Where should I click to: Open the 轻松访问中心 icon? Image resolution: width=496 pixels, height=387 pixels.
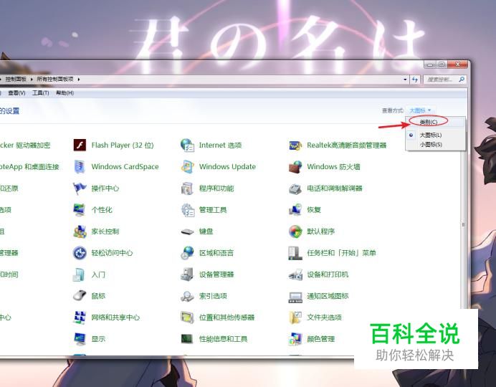coord(80,253)
